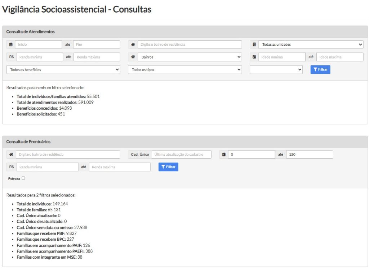The height and width of the screenshot is (268, 369).
Task: Click the calendar icon beside Início field
Action: (11, 44)
